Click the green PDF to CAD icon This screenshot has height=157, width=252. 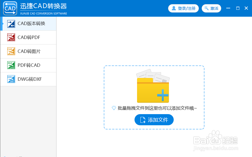point(11,65)
